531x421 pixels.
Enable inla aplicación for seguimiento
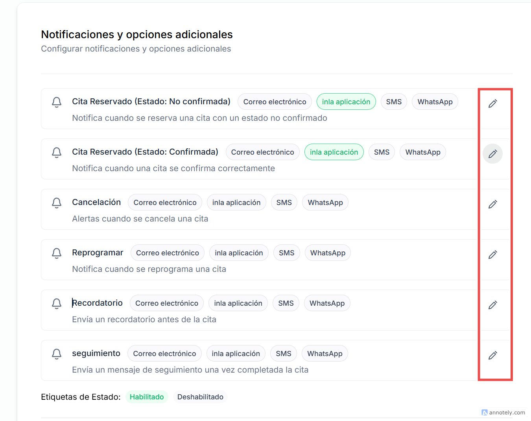coord(236,354)
